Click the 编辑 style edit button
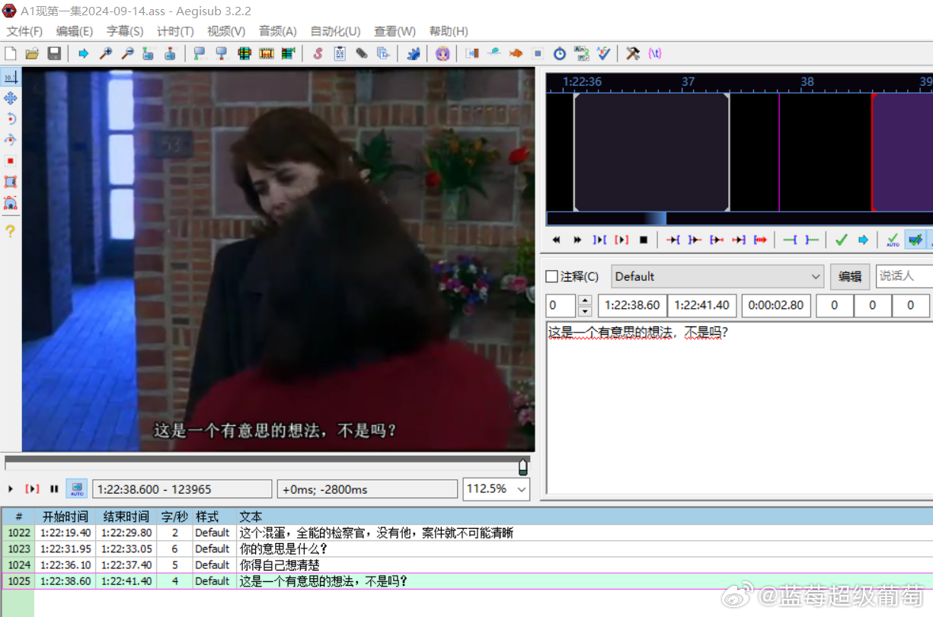The image size is (933, 617). coord(850,276)
